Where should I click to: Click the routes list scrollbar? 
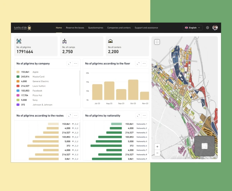[80, 130]
